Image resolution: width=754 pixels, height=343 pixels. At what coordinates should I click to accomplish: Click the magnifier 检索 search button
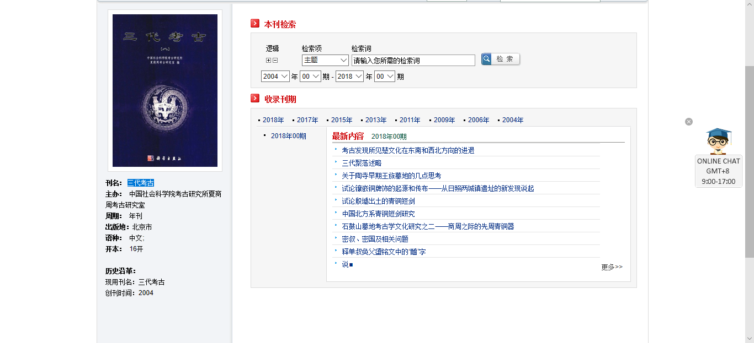point(500,59)
